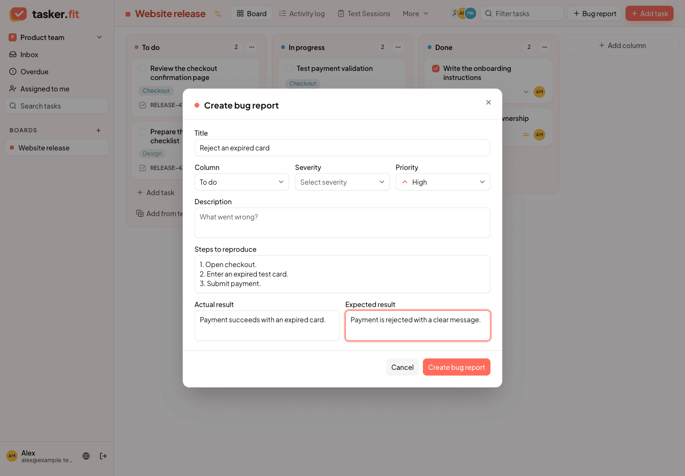
Task: Uncheck the Write the onboarding instructions task
Action: [x=436, y=69]
